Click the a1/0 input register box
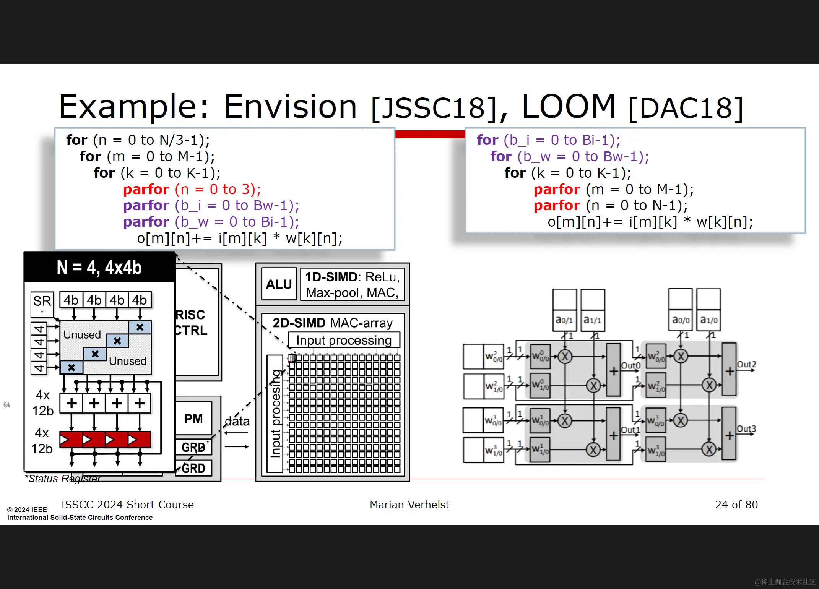819x589 pixels. point(708,320)
